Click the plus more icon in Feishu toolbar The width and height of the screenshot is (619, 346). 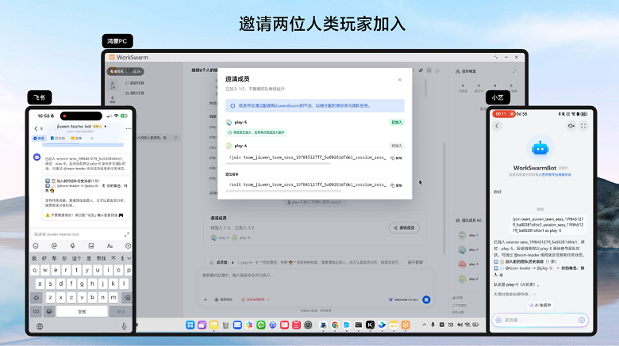click(x=128, y=246)
